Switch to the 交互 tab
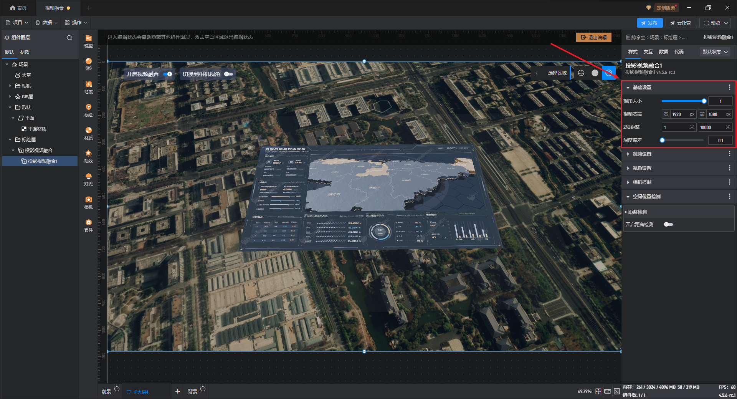This screenshot has width=737, height=399. pyautogui.click(x=648, y=52)
